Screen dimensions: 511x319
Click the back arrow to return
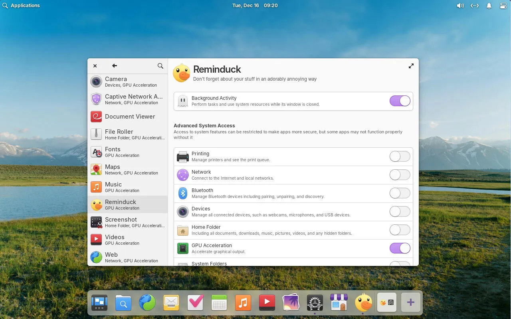(114, 66)
